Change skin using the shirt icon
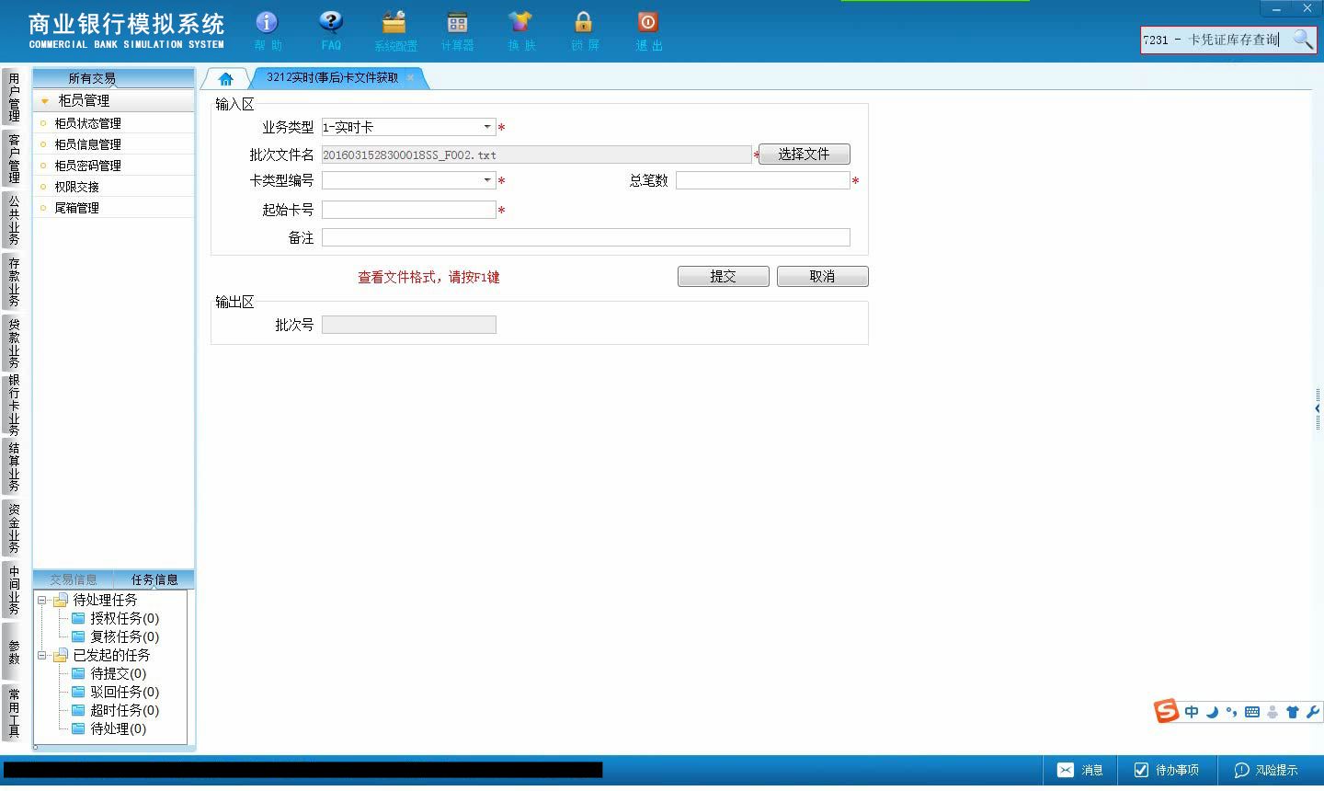This screenshot has height=791, width=1324. click(x=520, y=22)
